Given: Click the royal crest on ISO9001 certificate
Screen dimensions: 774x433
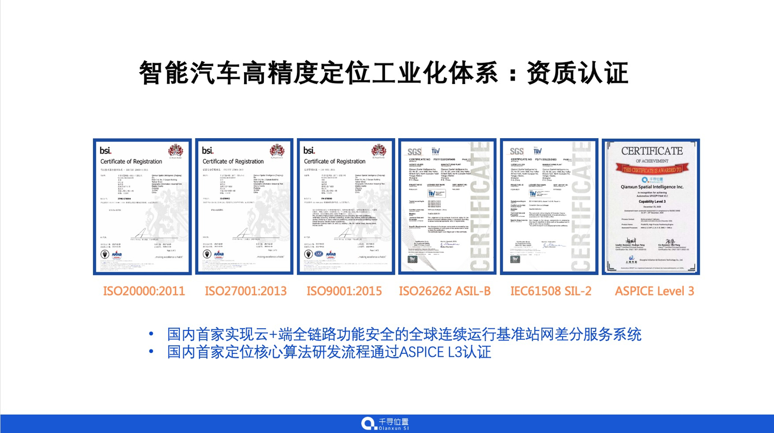Looking at the screenshot, I should 379,151.
